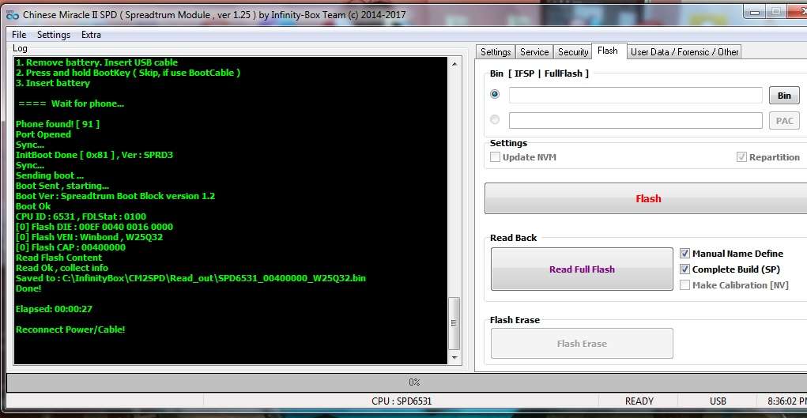Viewport: 807px width, 418px height.
Task: Browse with the Bin button
Action: coord(784,96)
